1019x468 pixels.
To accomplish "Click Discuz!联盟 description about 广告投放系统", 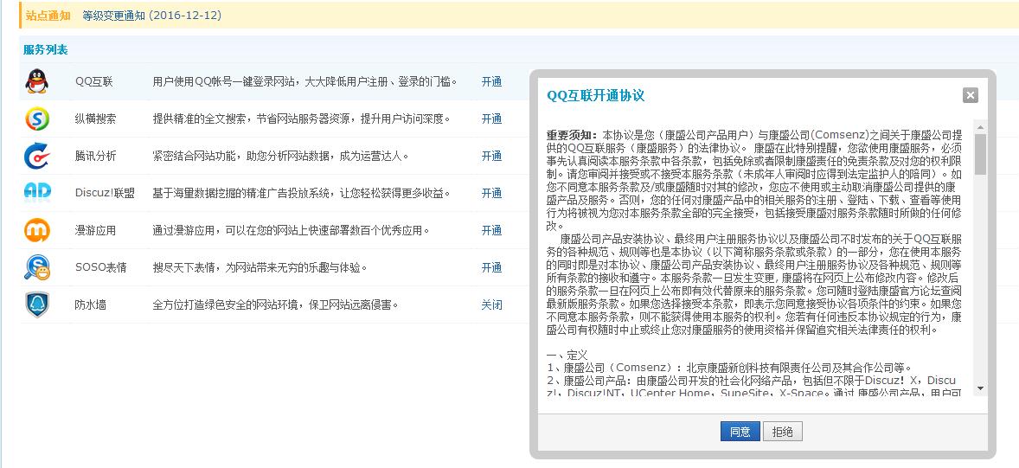I will (x=302, y=193).
